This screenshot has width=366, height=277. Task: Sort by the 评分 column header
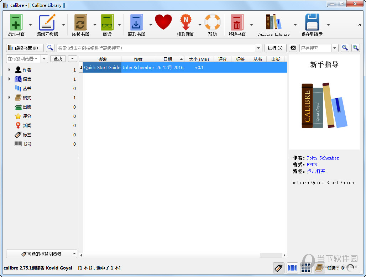click(x=223, y=59)
